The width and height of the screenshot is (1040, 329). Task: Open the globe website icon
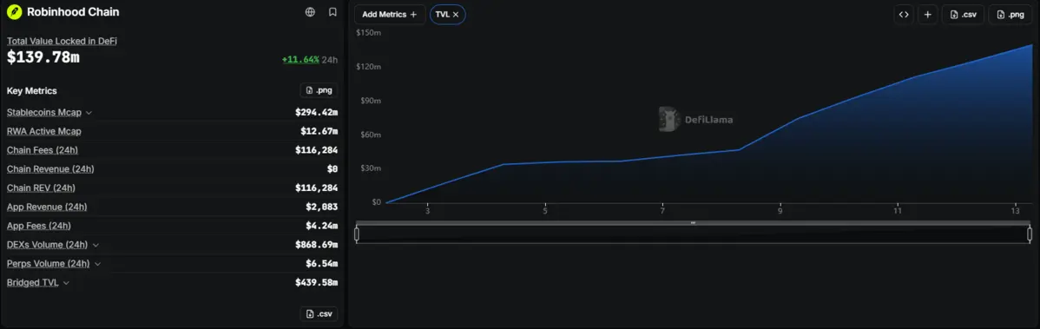tap(310, 12)
